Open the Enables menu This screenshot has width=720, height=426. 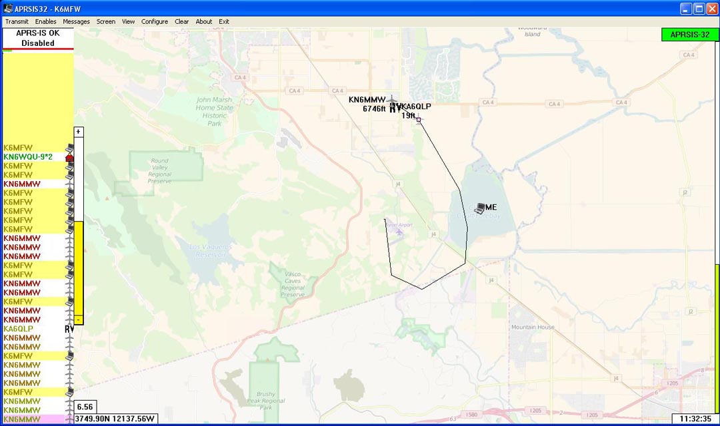tap(46, 21)
